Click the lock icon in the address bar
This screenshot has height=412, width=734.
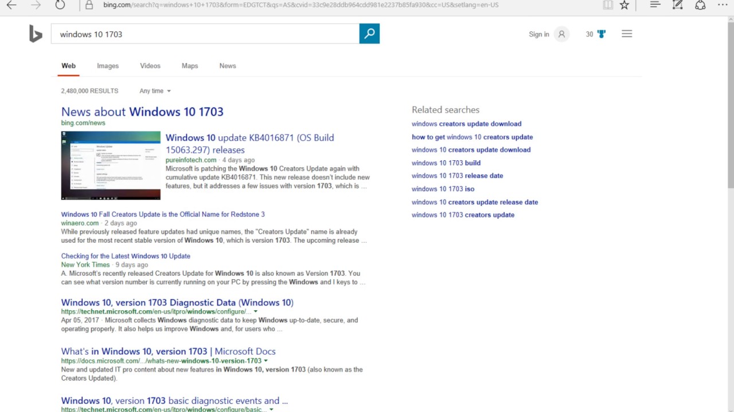point(89,5)
